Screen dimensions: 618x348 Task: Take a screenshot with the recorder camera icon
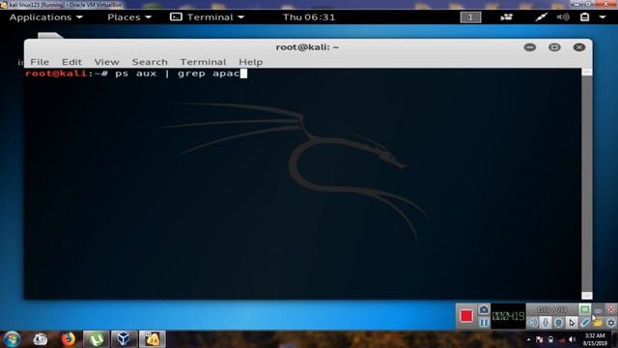(x=484, y=309)
